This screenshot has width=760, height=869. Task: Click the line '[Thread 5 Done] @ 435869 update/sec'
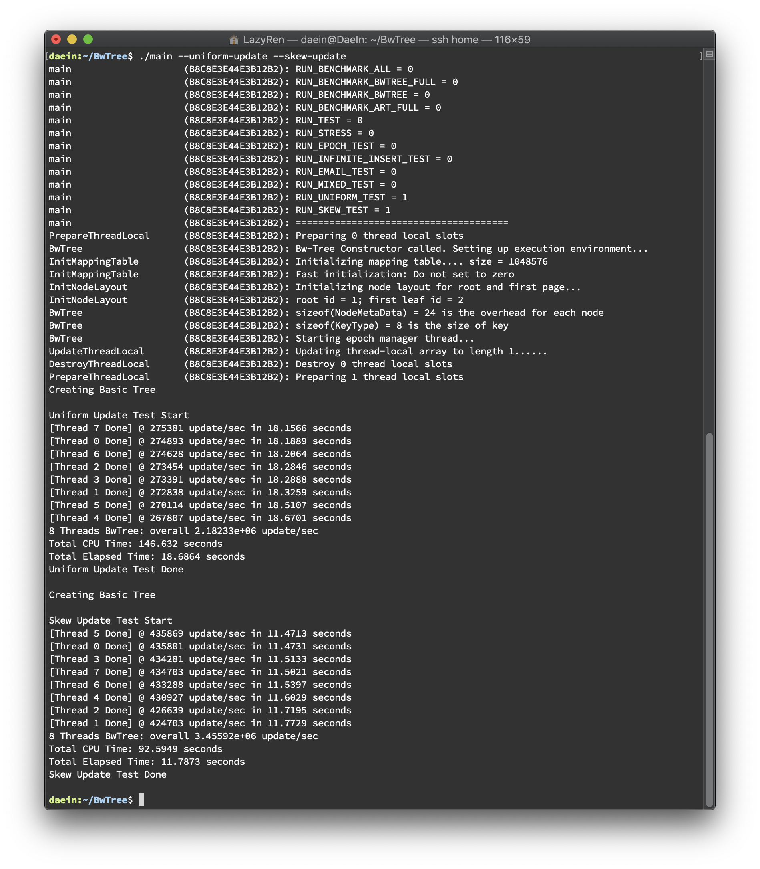(201, 633)
